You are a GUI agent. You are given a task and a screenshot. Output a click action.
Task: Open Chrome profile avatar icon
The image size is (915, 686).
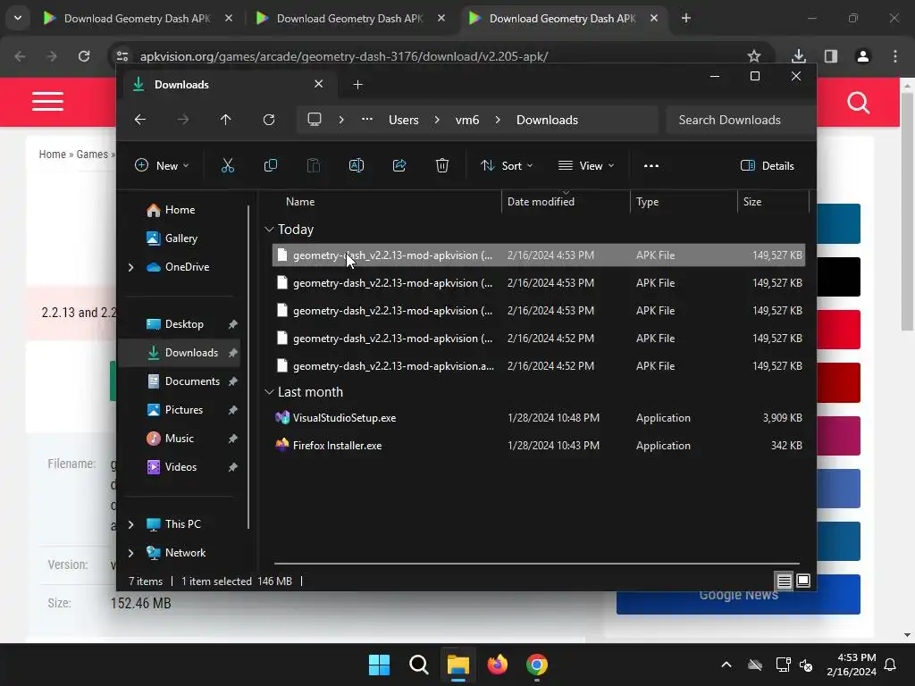863,56
